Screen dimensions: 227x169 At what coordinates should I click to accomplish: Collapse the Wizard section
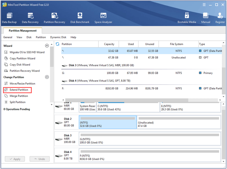(x=47, y=46)
